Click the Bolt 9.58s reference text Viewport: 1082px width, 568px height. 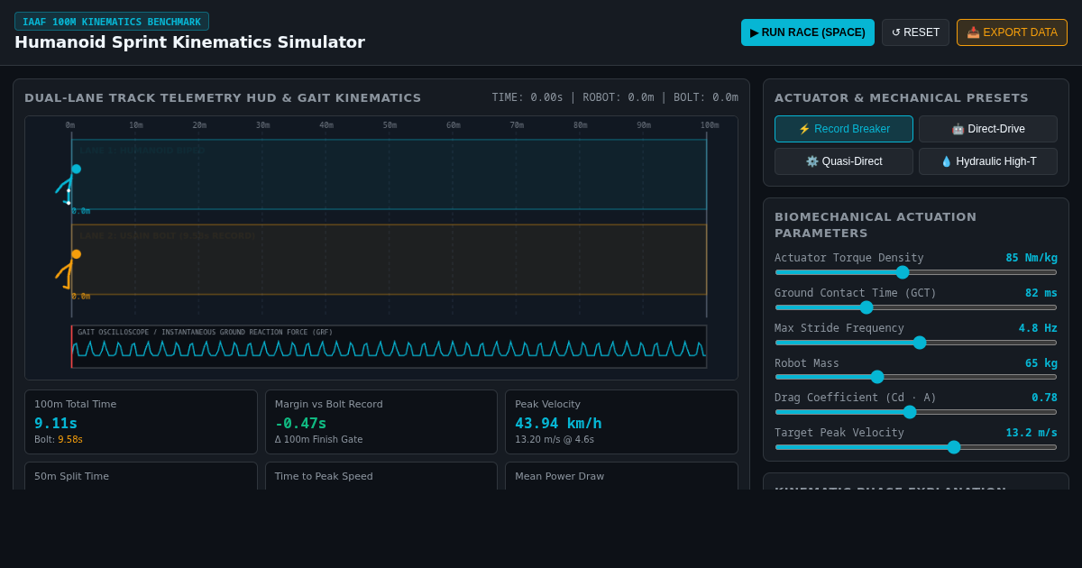pos(59,440)
